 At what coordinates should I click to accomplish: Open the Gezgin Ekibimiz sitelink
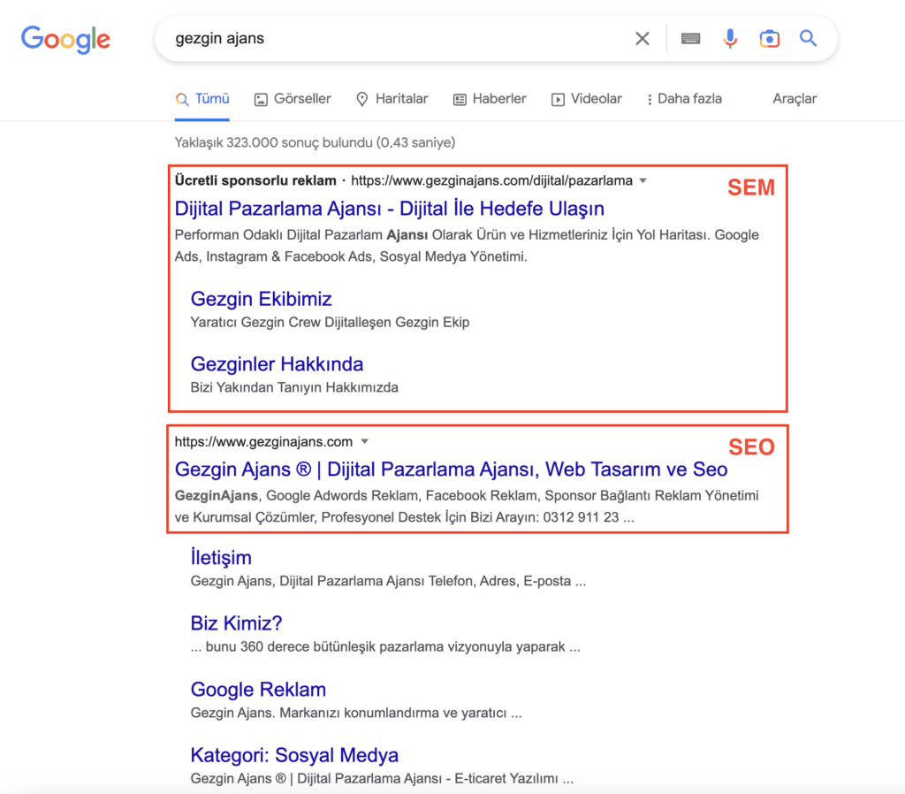tap(261, 299)
